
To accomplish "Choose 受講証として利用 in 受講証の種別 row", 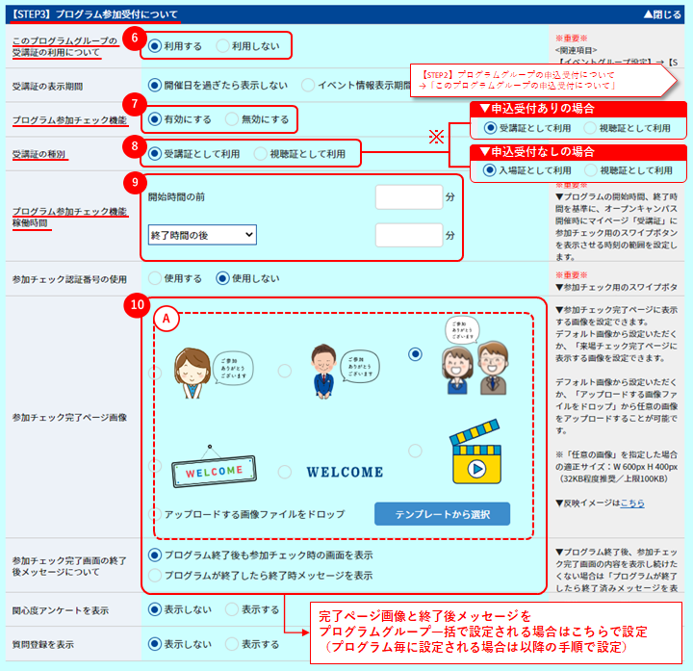I will [155, 153].
